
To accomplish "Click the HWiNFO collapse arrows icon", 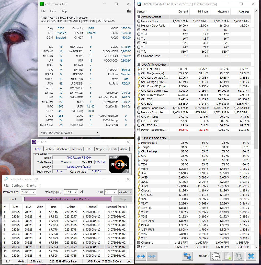I will point(152,256).
